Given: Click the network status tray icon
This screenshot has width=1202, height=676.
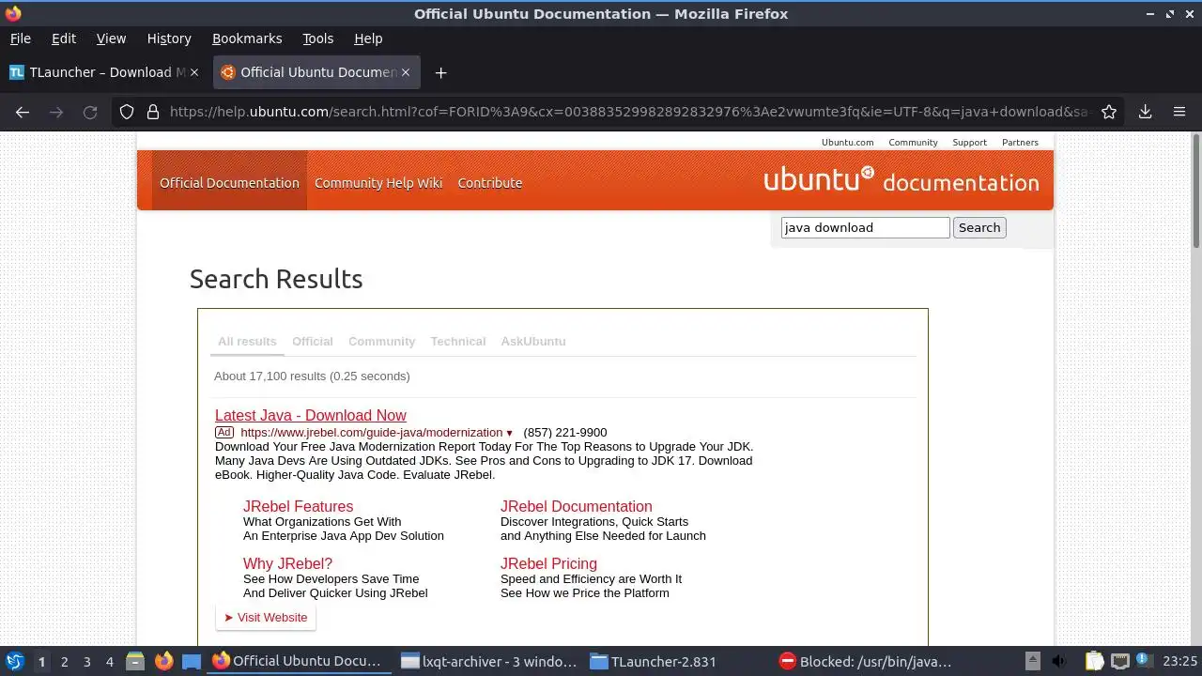Looking at the screenshot, I should (1119, 661).
